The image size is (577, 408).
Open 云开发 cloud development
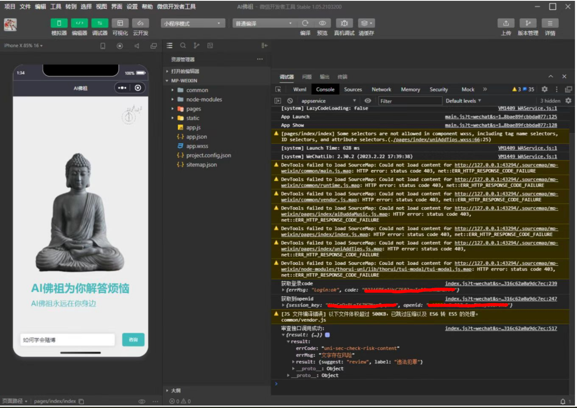coord(140,23)
